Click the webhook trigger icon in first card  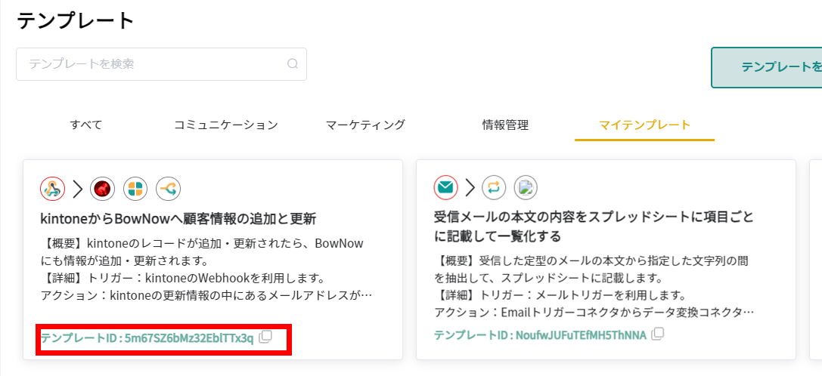pos(52,187)
